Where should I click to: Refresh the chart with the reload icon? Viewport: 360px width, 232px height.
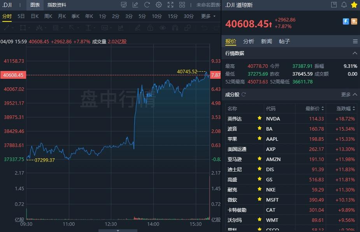click(147, 5)
